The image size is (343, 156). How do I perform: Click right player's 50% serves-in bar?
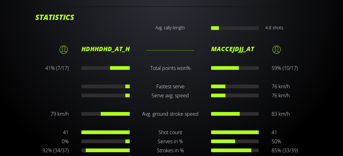pos(235,141)
